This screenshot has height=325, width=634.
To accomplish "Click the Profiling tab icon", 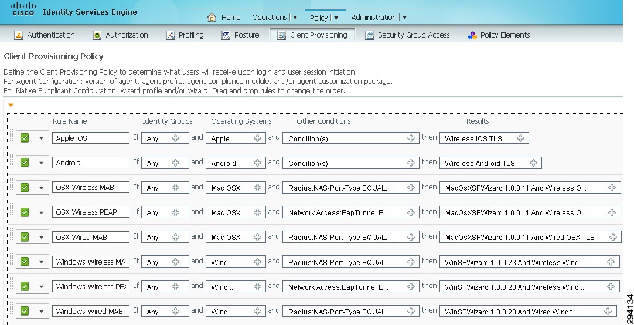I will click(x=171, y=35).
